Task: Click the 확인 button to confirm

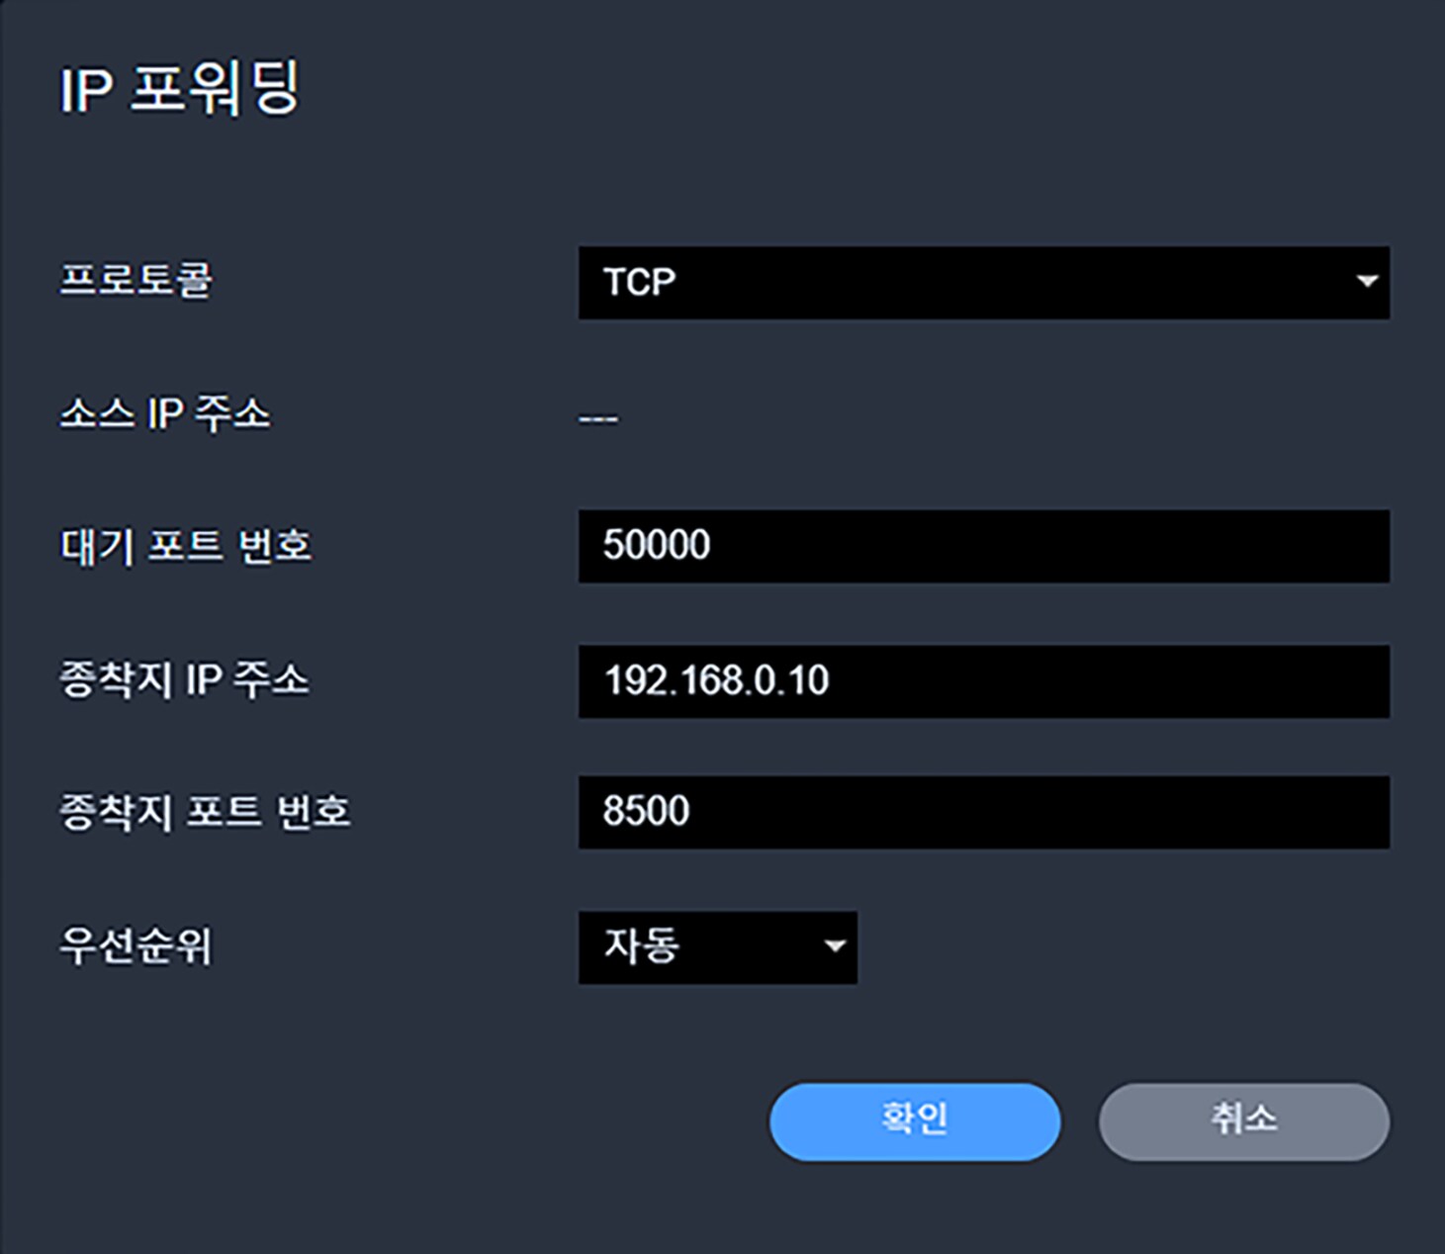Action: tap(912, 1120)
